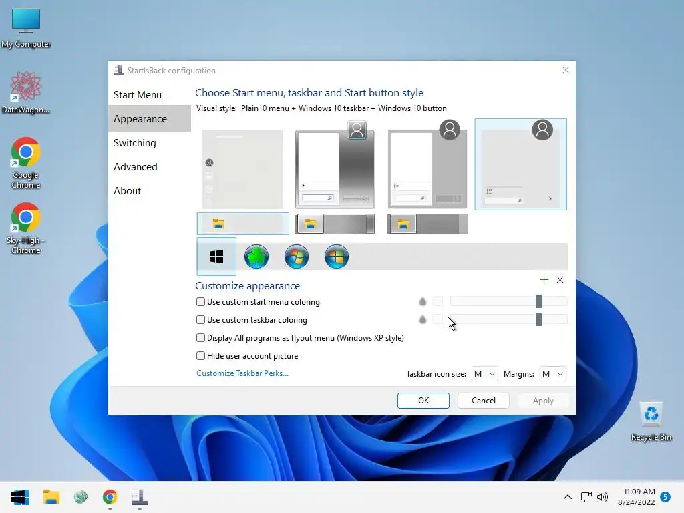Open the taskbar clock showing 11:09 AM

637,497
